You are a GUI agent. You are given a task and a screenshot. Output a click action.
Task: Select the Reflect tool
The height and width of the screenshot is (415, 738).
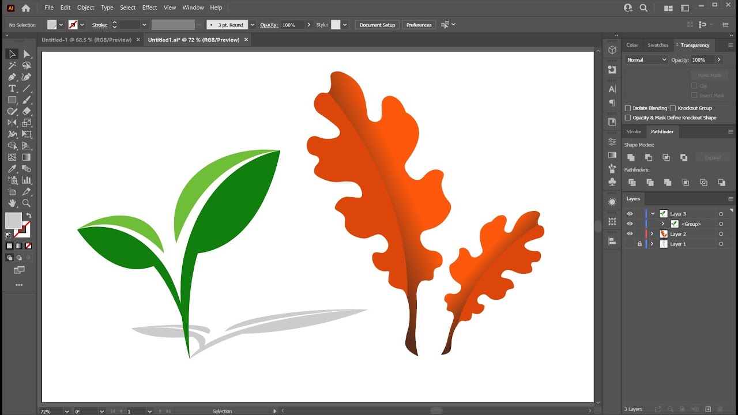(12, 123)
